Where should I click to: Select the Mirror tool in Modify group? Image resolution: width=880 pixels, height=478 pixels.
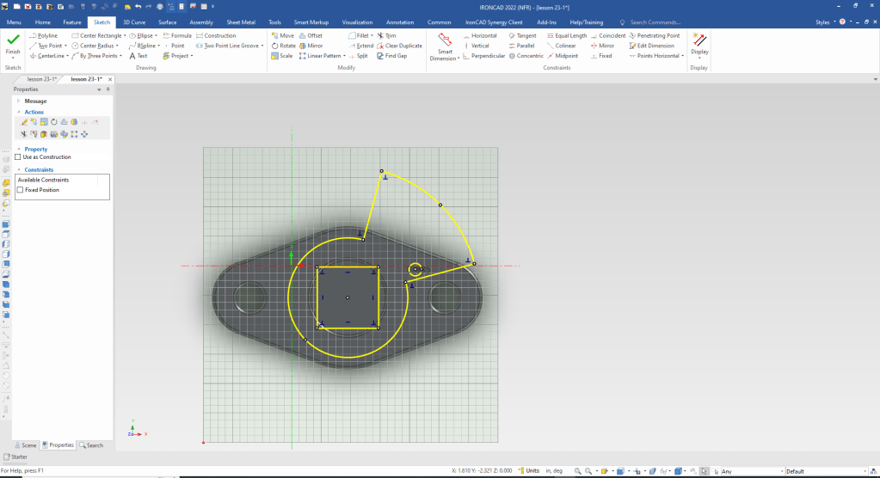(310, 46)
